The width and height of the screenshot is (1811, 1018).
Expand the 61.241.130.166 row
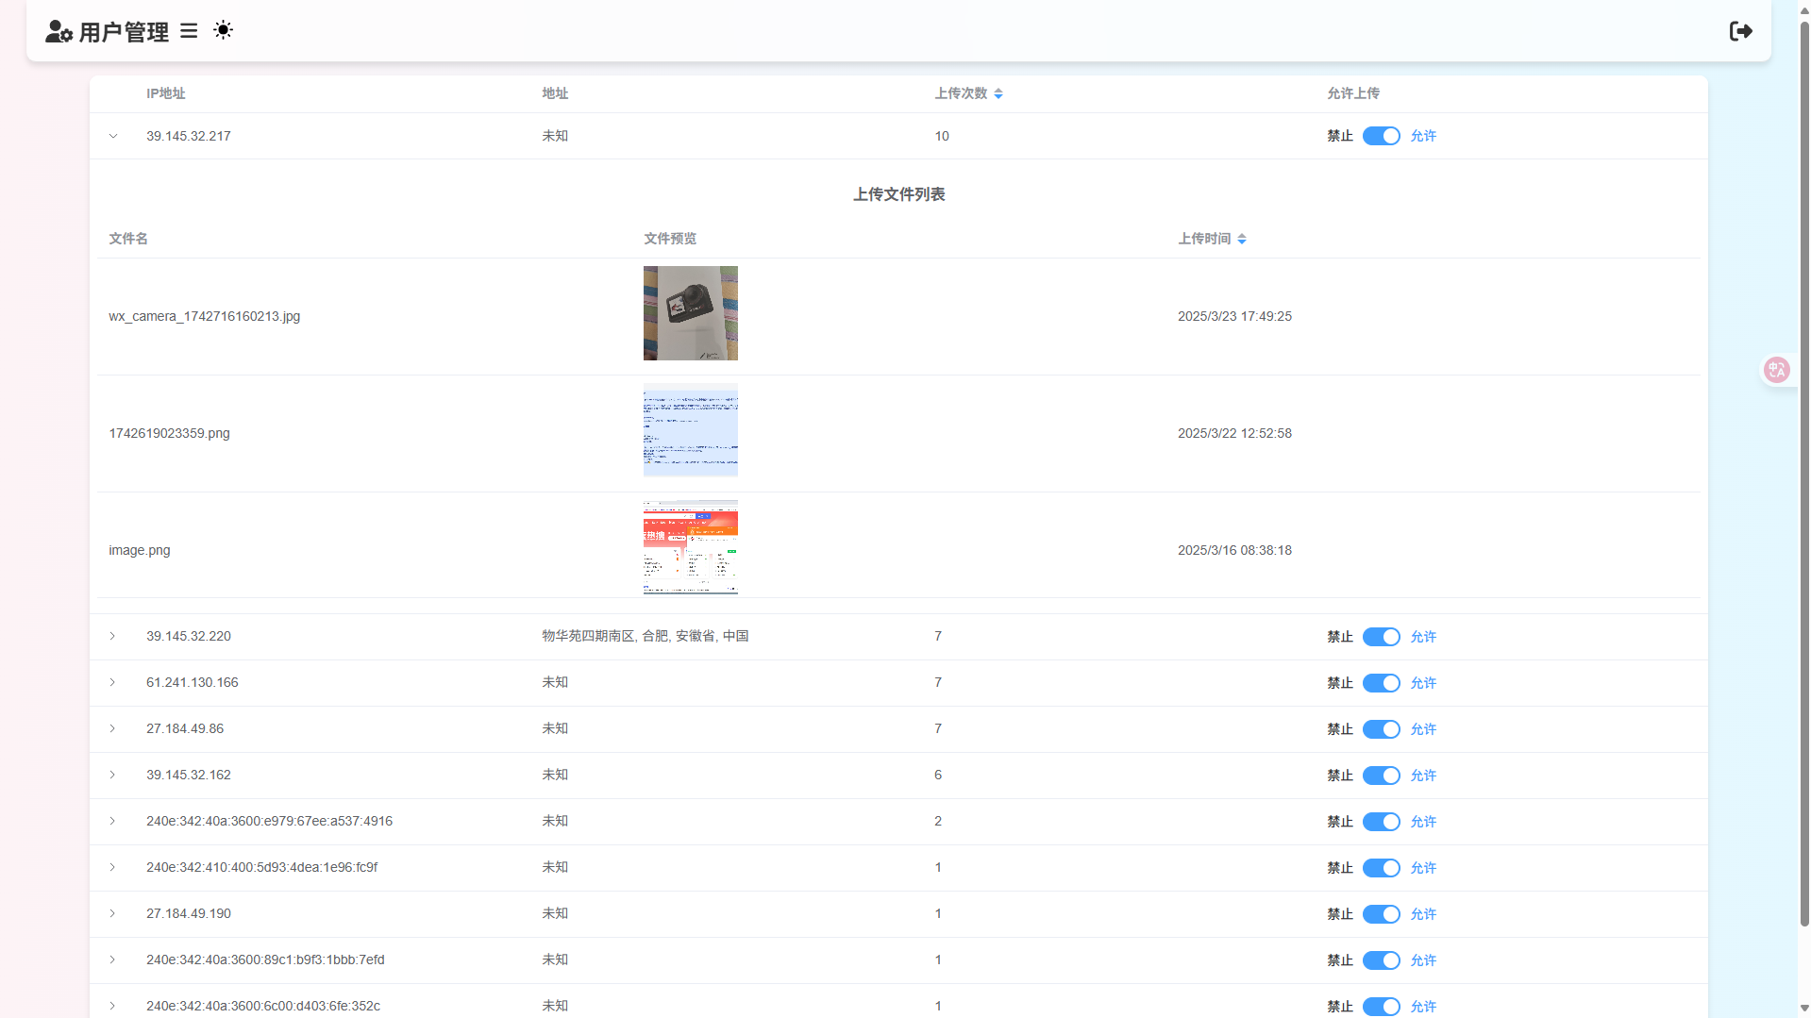coord(113,682)
